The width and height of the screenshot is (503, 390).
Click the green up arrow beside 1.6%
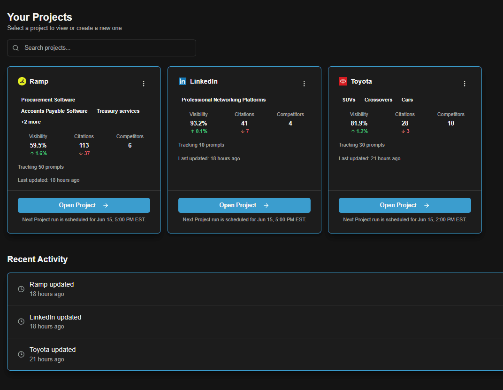click(x=32, y=154)
